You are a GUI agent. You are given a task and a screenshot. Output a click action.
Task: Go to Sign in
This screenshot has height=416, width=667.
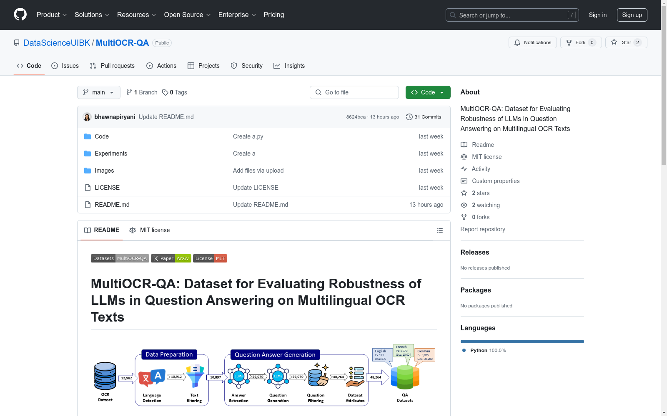click(597, 15)
